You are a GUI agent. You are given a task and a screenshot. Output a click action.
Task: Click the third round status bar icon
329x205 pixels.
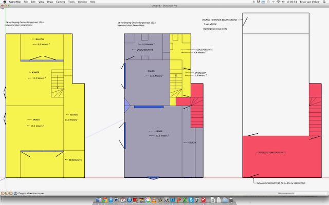pyautogui.click(x=11, y=193)
